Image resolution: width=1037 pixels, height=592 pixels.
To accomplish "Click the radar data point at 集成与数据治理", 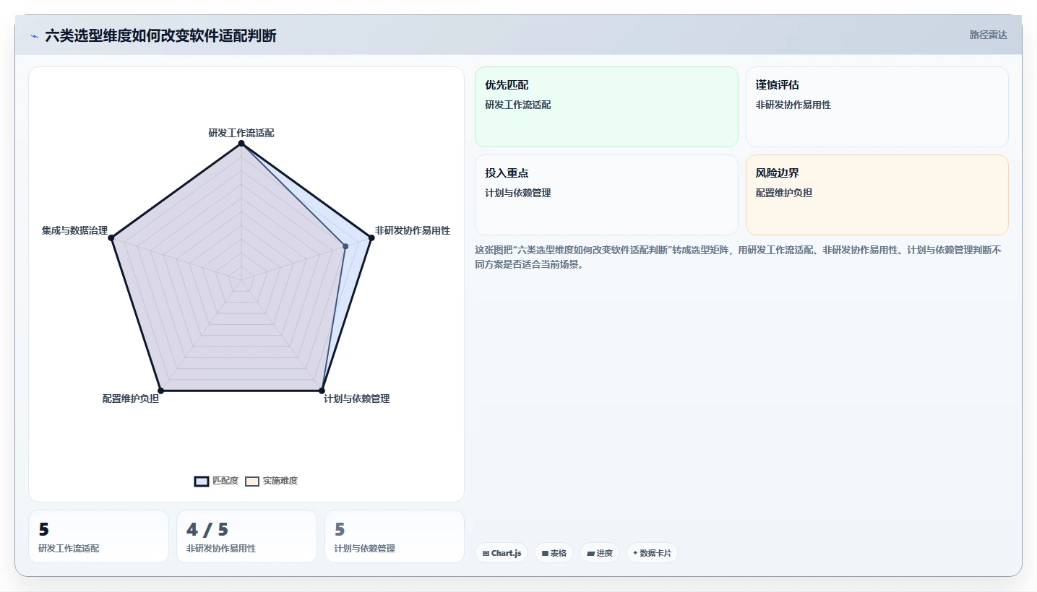I will (x=112, y=237).
